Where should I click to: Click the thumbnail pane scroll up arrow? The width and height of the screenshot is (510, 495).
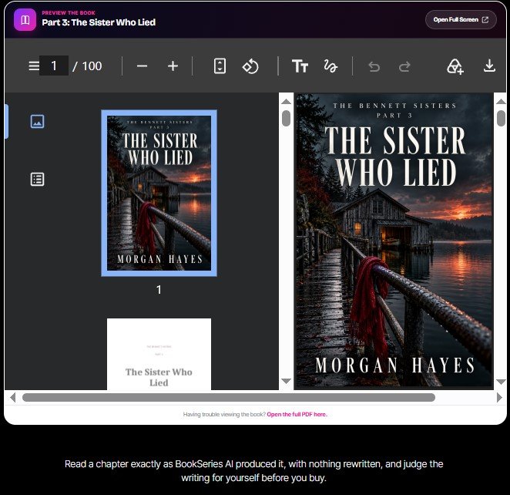[x=287, y=102]
